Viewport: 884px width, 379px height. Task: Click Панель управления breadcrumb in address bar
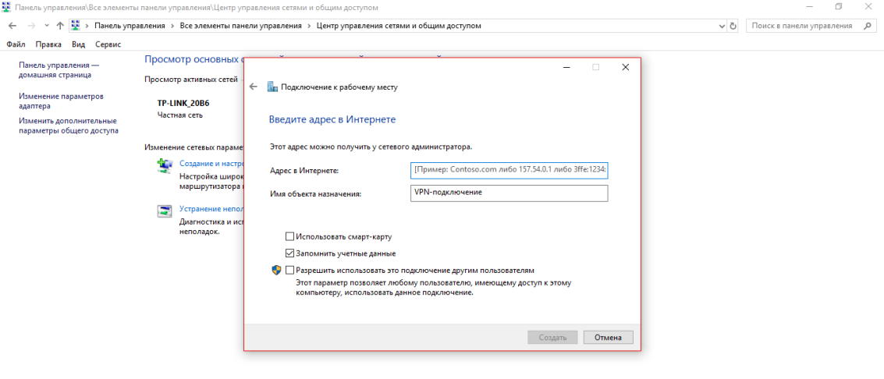pyautogui.click(x=130, y=26)
